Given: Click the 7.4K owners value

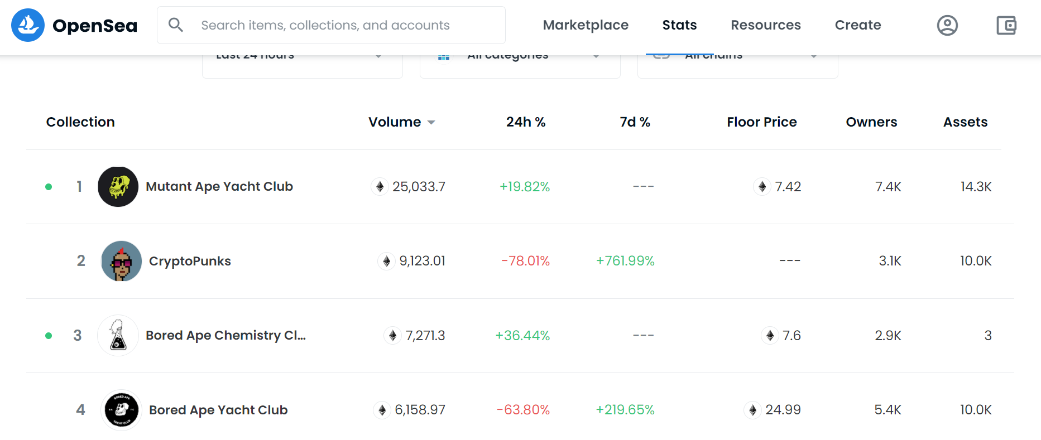Looking at the screenshot, I should pos(888,187).
